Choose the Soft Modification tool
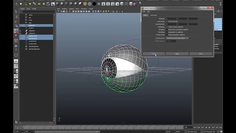The image size is (236, 133). click(x=16, y=45)
